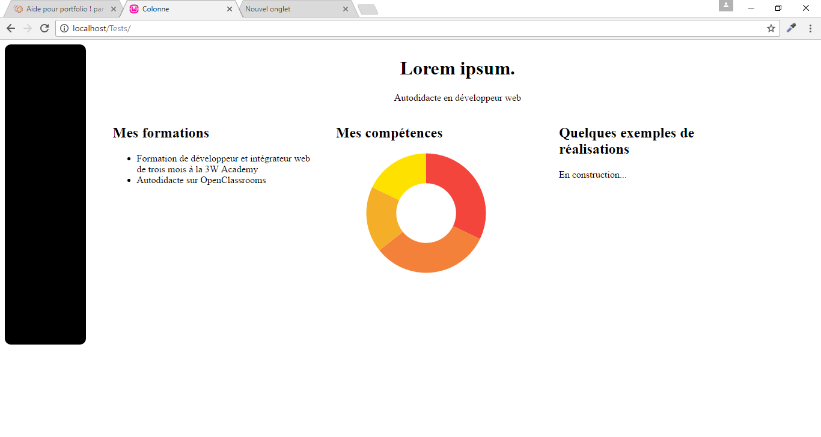
Task: Bookmark this page with the star icon
Action: [x=771, y=28]
